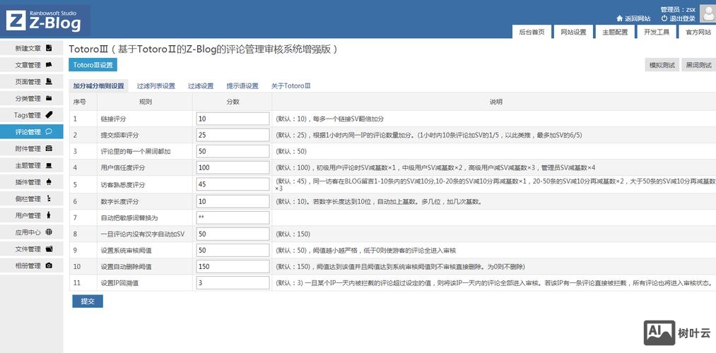Screen dimensions: 716x353
Task: Focus the 访客熟悉度评分 score field
Action: coord(233,185)
